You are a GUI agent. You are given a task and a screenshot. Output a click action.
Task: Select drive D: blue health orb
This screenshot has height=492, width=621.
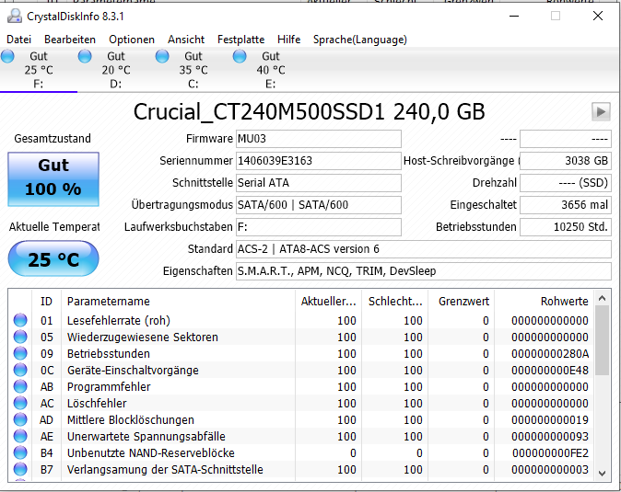(x=85, y=56)
